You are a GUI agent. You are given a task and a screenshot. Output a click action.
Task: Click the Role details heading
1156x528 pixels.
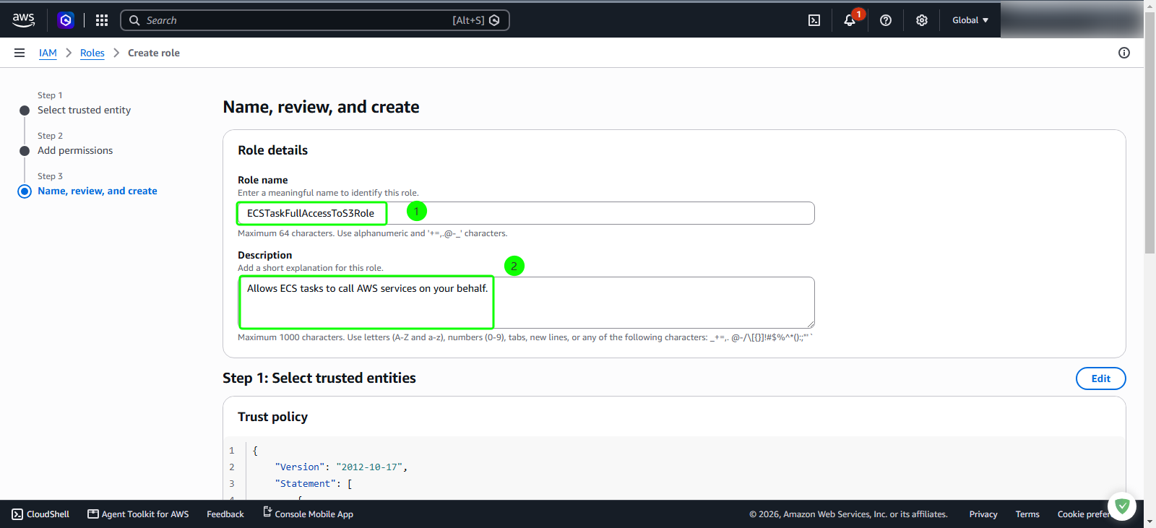[x=273, y=150]
